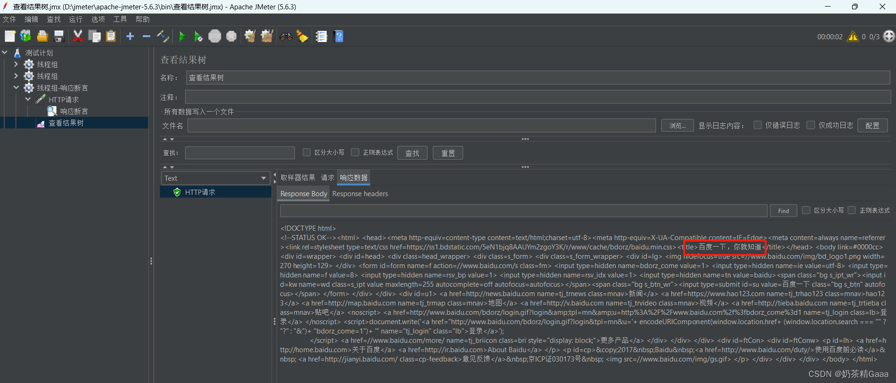The width and height of the screenshot is (896, 383).
Task: Toggle the 仅错误日志 checkbox
Action: 758,125
